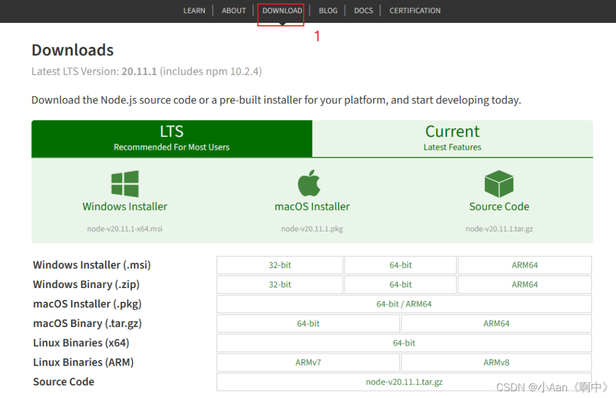
Task: Open the DOCS navigation link
Action: (x=363, y=11)
